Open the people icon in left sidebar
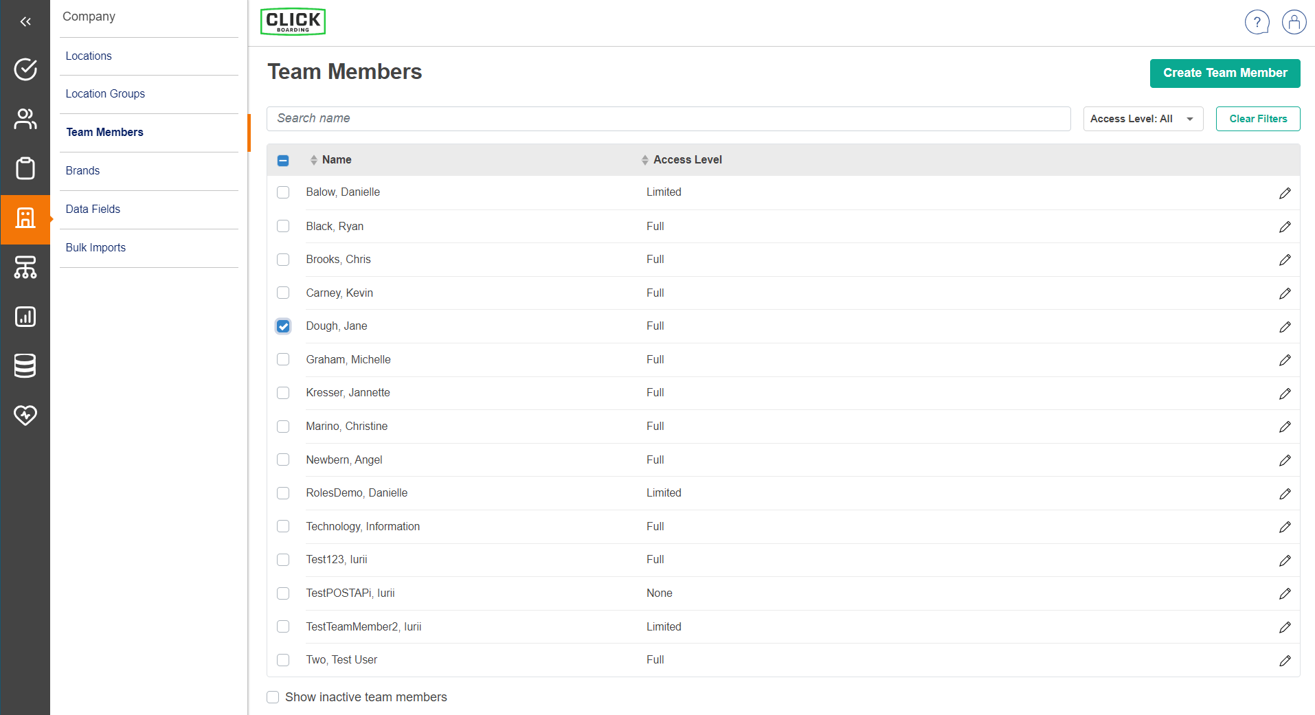This screenshot has height=715, width=1315. point(25,119)
